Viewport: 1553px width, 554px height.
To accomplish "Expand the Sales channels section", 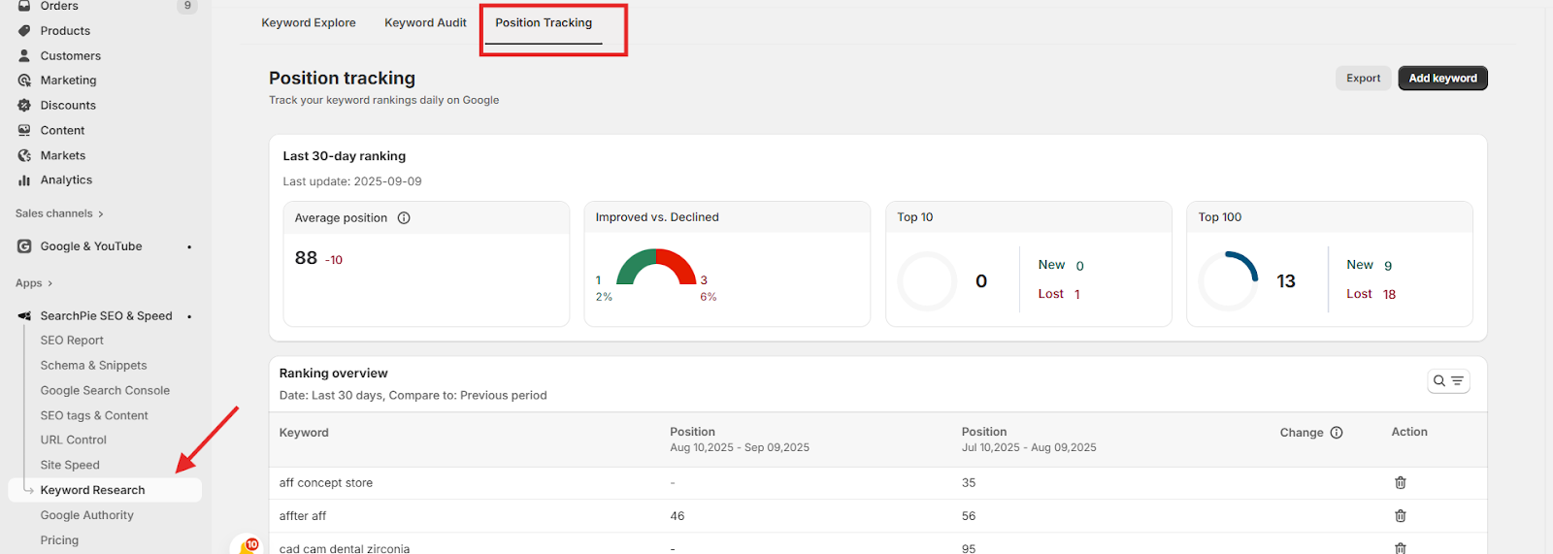I will click(x=59, y=213).
